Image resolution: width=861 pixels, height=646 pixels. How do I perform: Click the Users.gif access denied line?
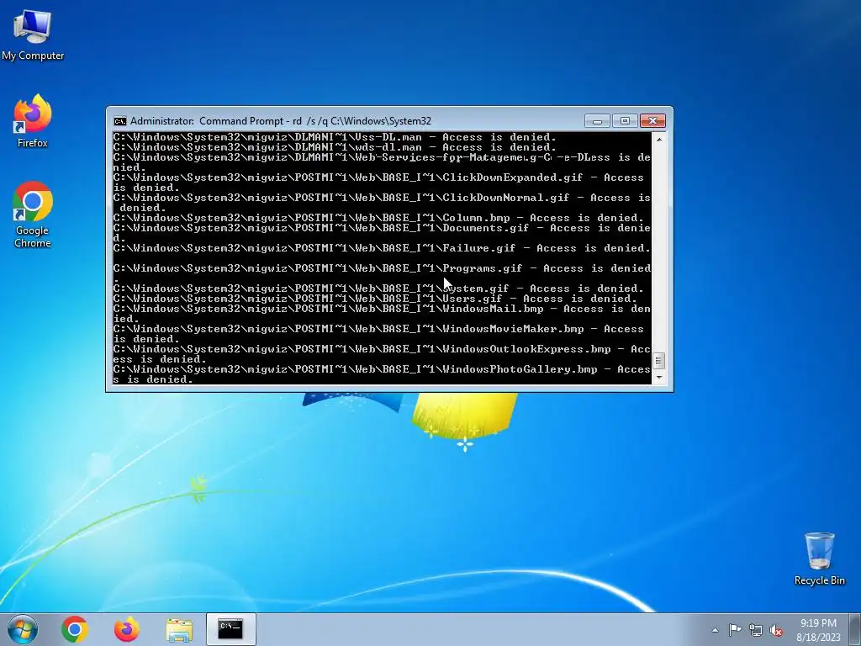tap(375, 299)
